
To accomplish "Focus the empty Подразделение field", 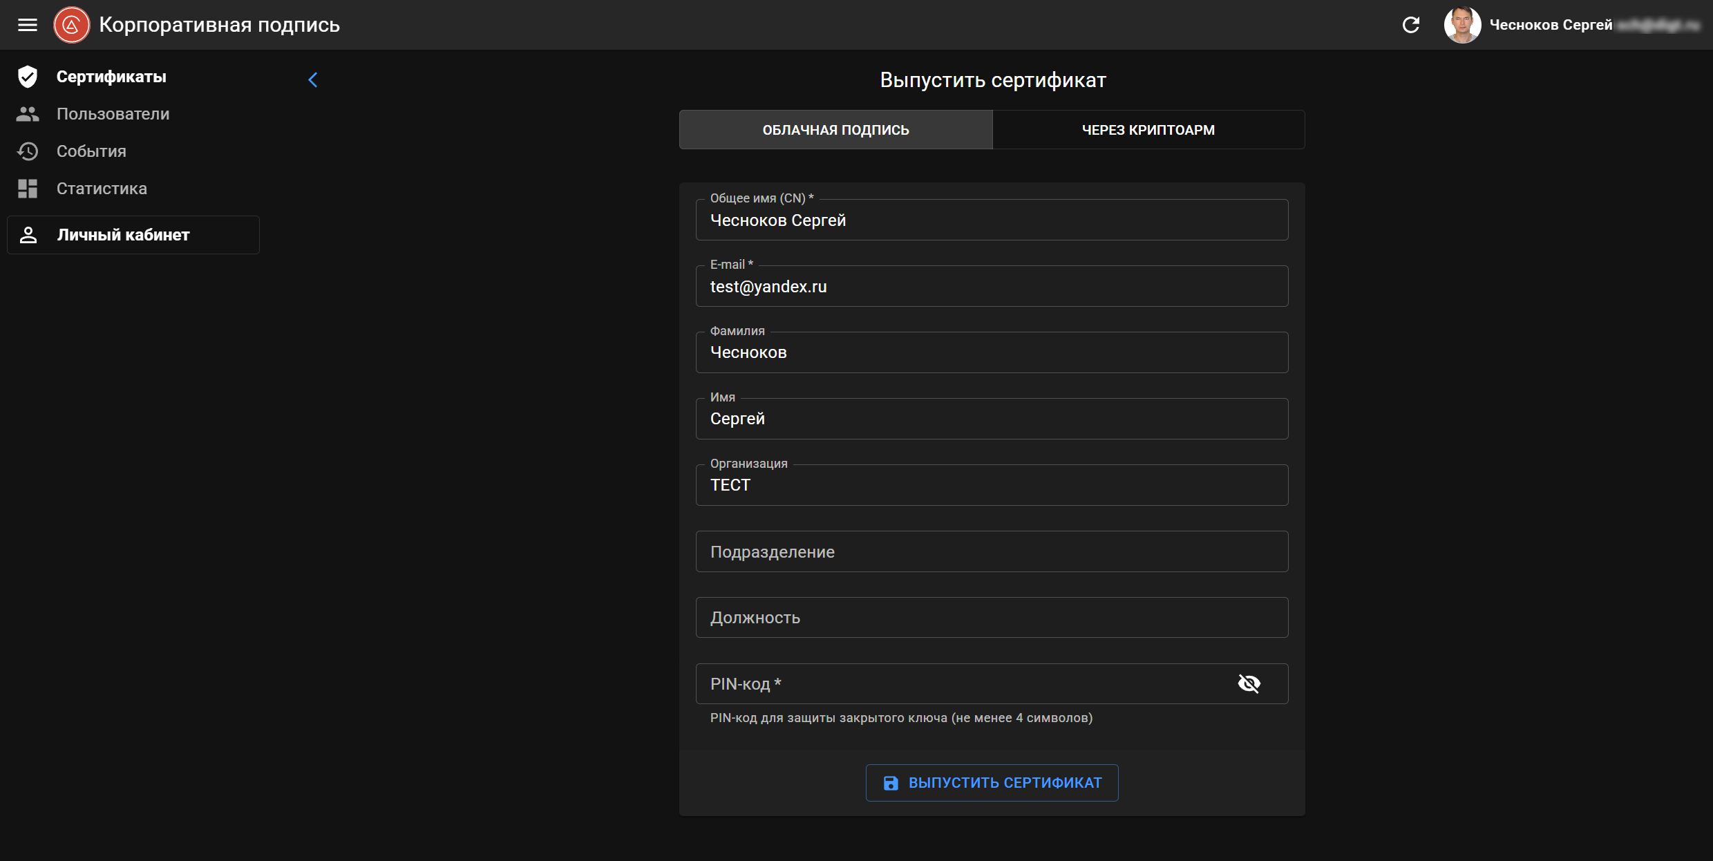I will coord(992,551).
